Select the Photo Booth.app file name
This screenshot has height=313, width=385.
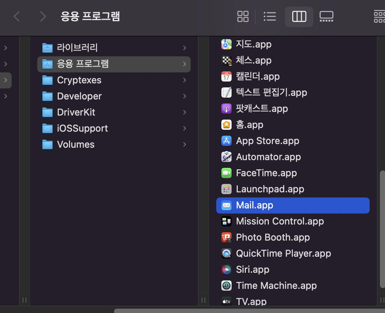click(273, 238)
